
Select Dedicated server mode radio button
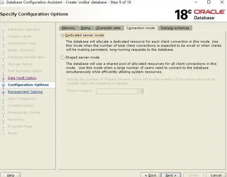[x=63, y=35]
